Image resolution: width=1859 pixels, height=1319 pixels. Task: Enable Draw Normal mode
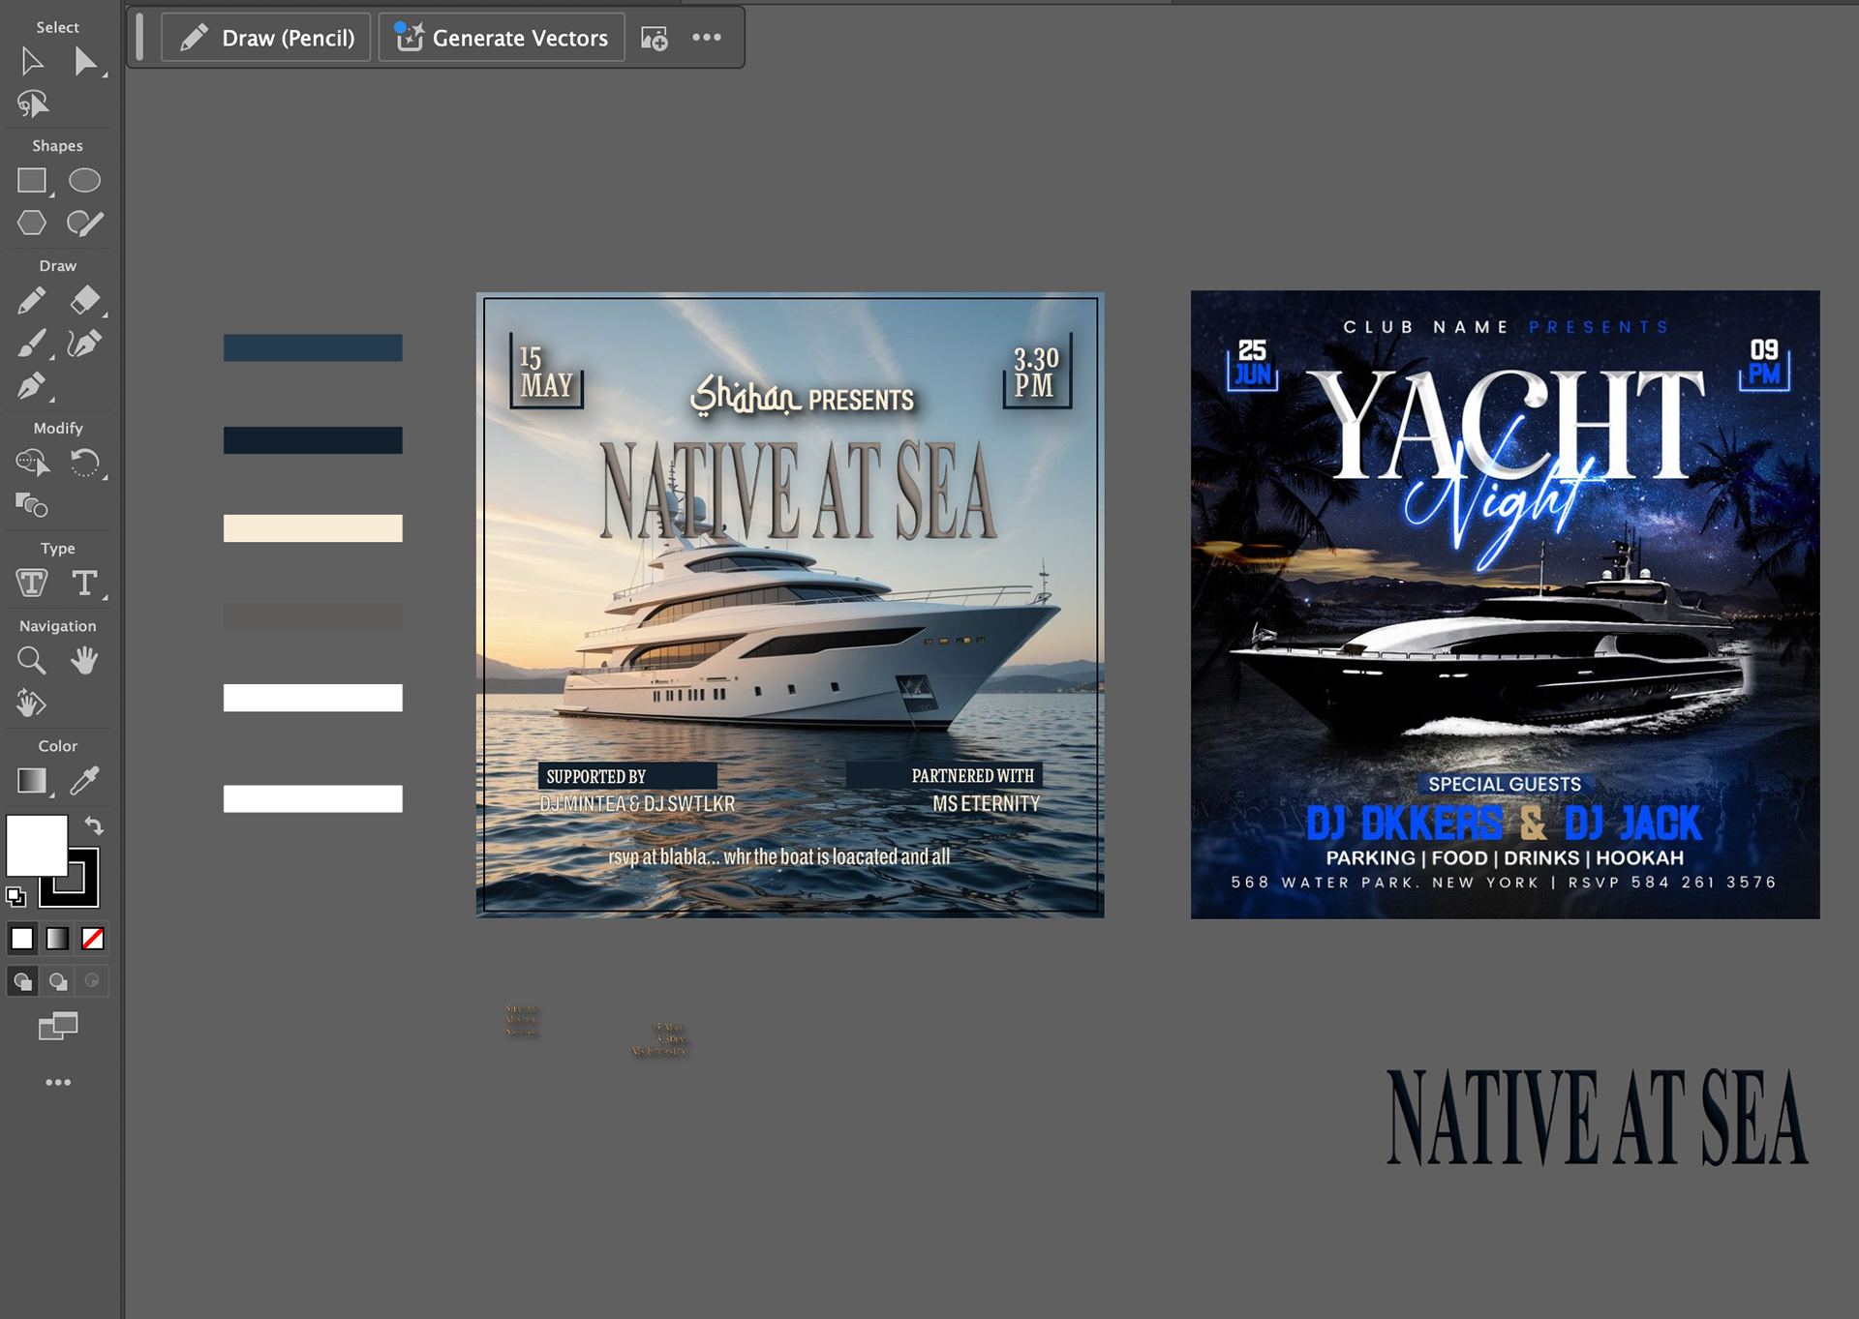click(22, 981)
